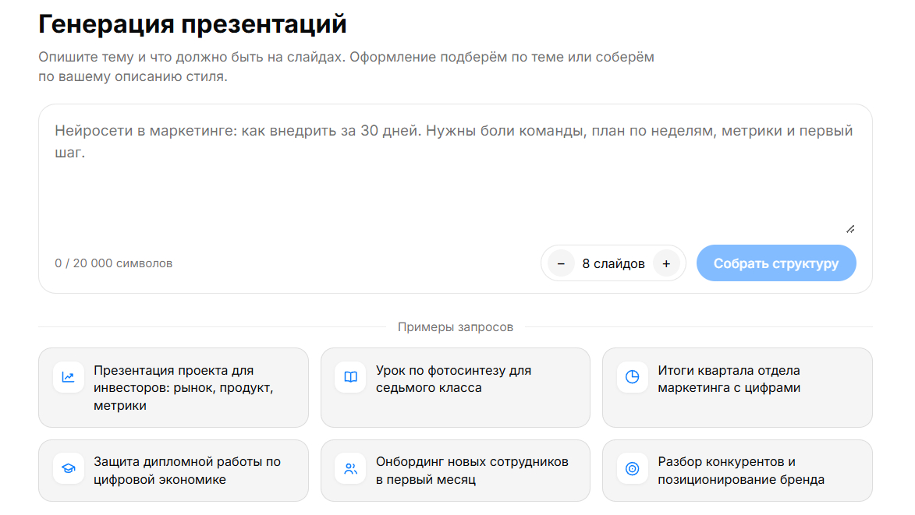915x515 pixels.
Task: Choose example "Итоги квартала отдела маркетинга с цифрами"
Action: click(x=738, y=388)
